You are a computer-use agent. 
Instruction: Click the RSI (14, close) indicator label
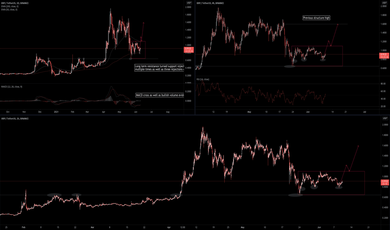(203, 79)
